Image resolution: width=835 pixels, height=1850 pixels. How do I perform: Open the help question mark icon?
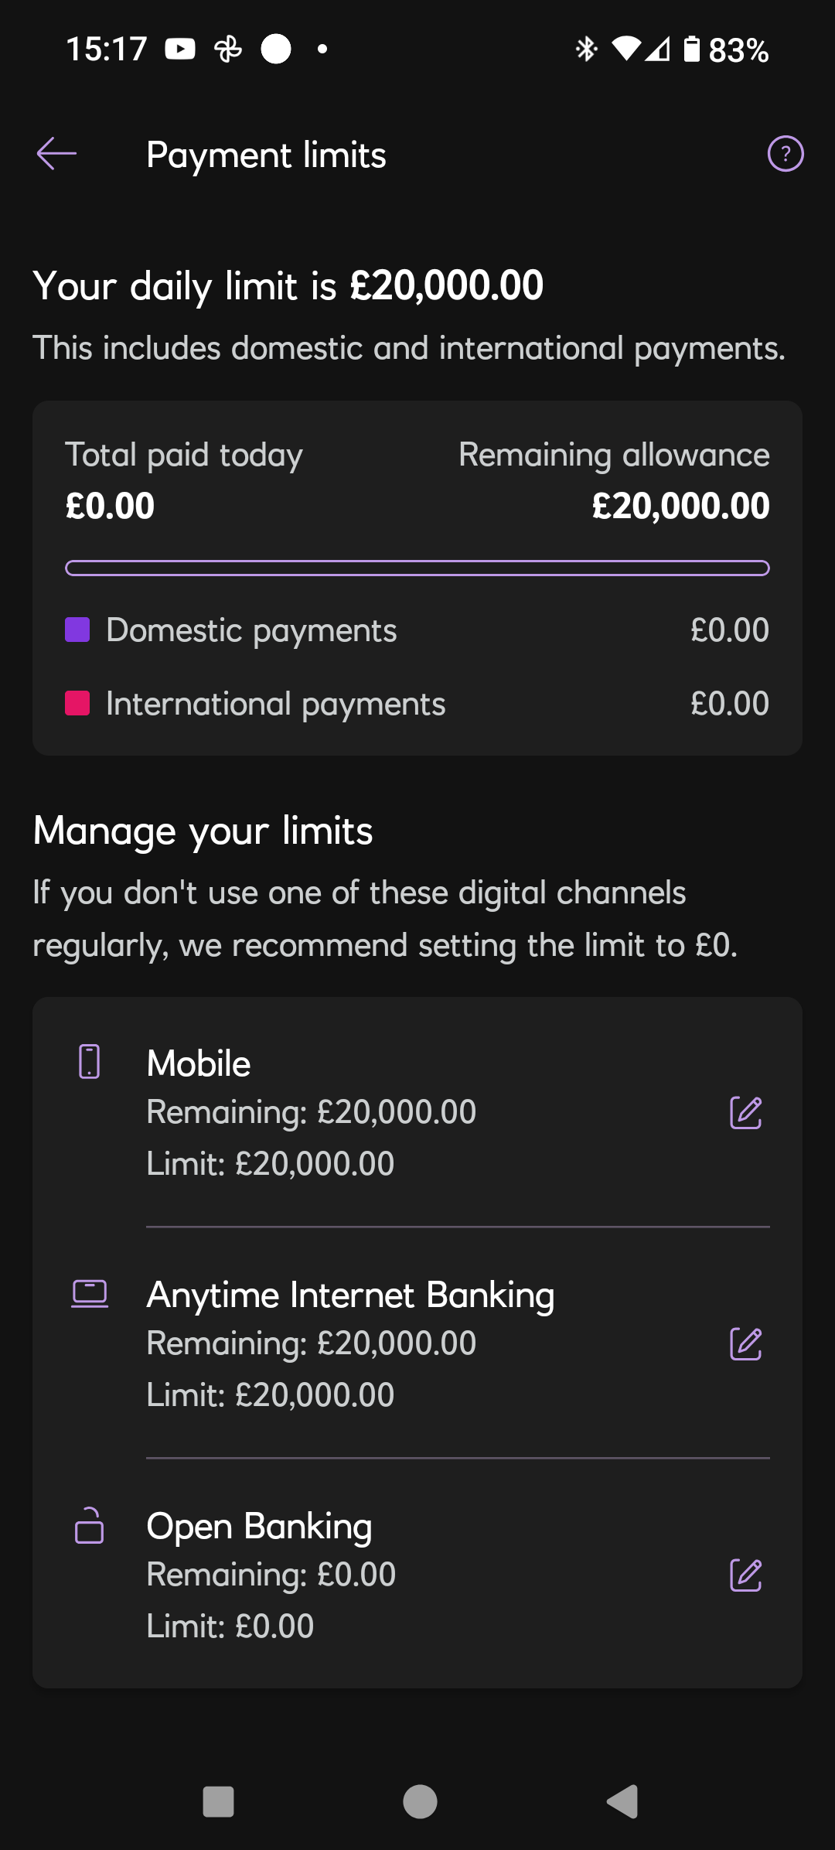pyautogui.click(x=785, y=154)
